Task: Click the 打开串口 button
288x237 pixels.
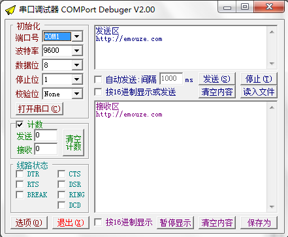Action: pyautogui.click(x=39, y=109)
